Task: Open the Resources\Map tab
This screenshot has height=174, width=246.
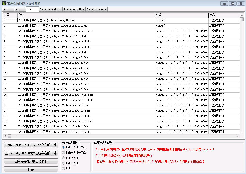Action: pyautogui.click(x=74, y=9)
